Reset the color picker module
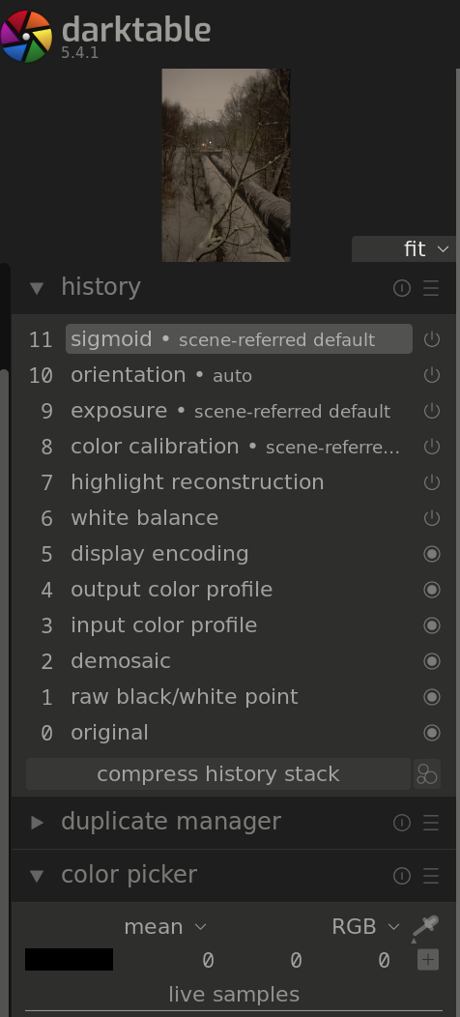The height and width of the screenshot is (1017, 460). pos(402,876)
